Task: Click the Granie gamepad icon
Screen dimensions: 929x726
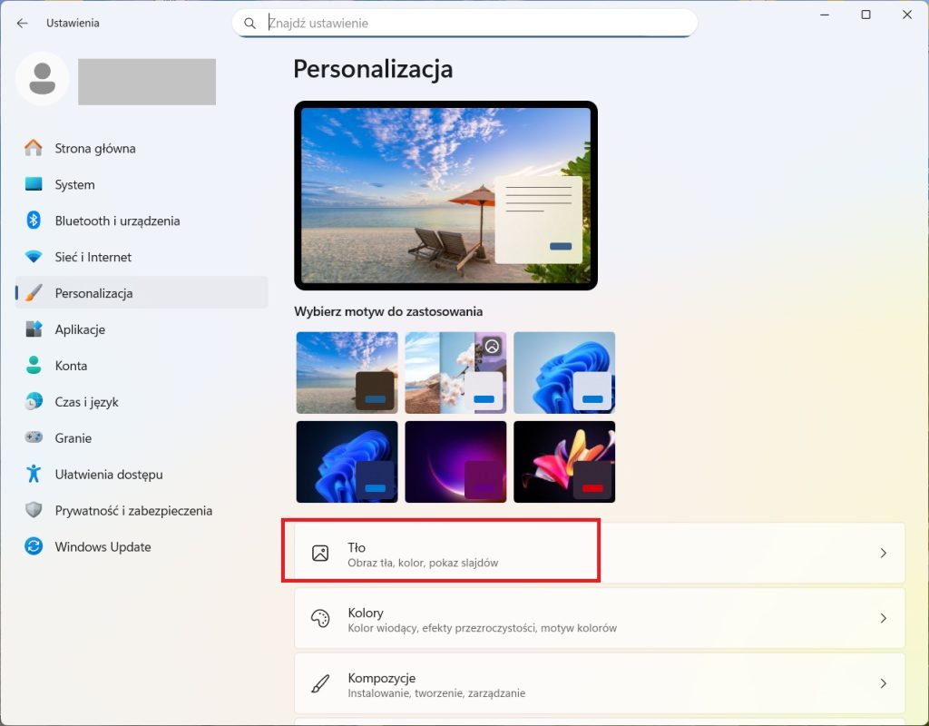Action: pyautogui.click(x=34, y=438)
